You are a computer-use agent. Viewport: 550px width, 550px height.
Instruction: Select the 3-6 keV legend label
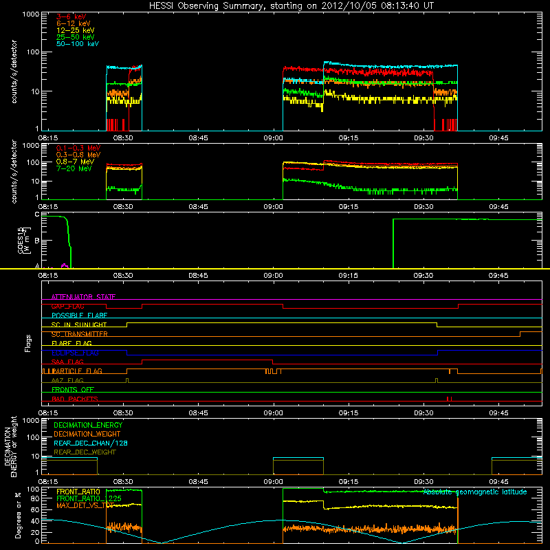click(x=71, y=16)
